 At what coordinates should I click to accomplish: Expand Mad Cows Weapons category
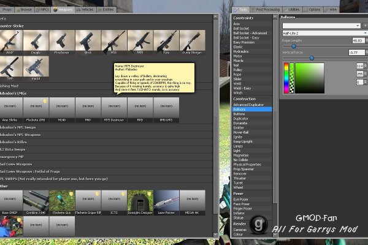click(x=106, y=164)
